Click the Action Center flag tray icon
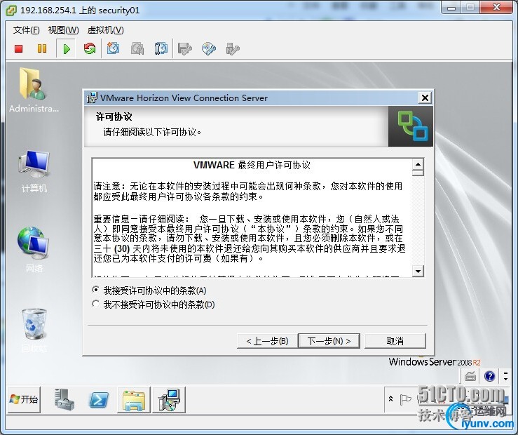This screenshot has width=518, height=435. [405, 399]
